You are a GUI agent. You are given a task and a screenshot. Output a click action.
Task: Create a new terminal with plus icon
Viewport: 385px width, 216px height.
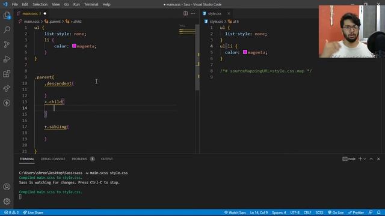(360, 159)
